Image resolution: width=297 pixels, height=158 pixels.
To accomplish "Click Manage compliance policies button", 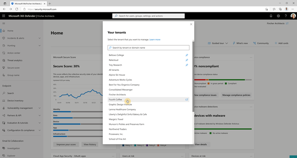I will [236, 95].
